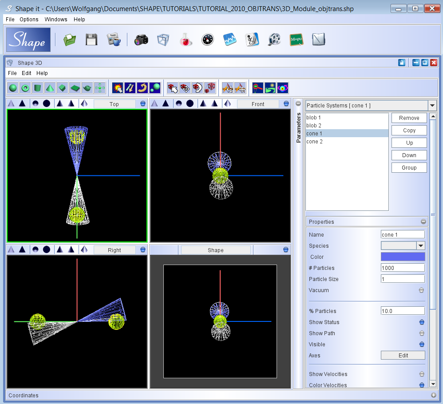Click the Front view name selector
This screenshot has height=404, width=443.
[258, 104]
